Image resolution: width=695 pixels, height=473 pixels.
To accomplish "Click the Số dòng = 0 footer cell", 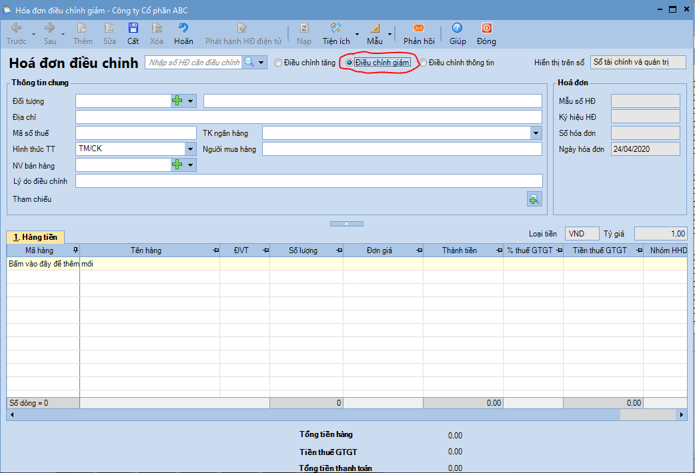I will coord(43,403).
